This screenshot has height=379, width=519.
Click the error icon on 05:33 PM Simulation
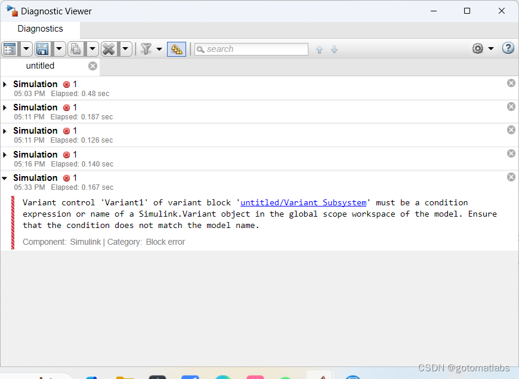(x=67, y=178)
